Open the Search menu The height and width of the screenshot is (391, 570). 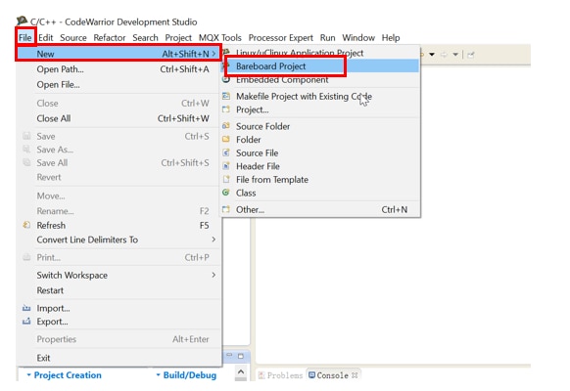point(145,38)
